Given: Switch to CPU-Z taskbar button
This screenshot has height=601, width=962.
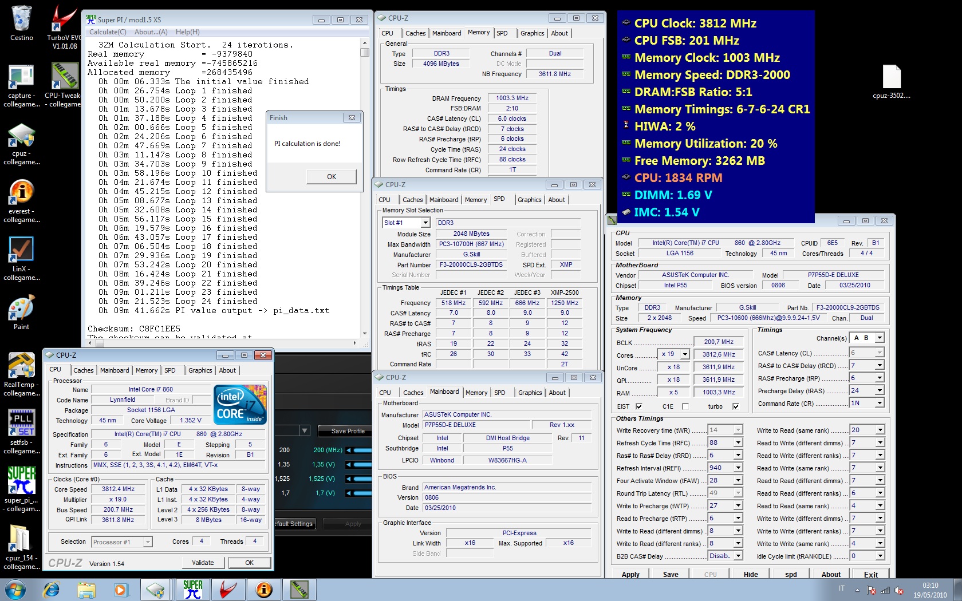Looking at the screenshot, I should pos(156,590).
